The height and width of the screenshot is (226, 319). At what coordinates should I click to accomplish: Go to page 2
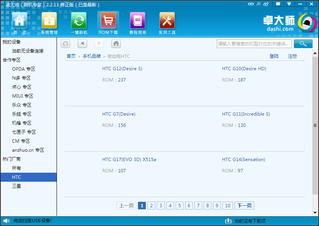[x=151, y=206]
